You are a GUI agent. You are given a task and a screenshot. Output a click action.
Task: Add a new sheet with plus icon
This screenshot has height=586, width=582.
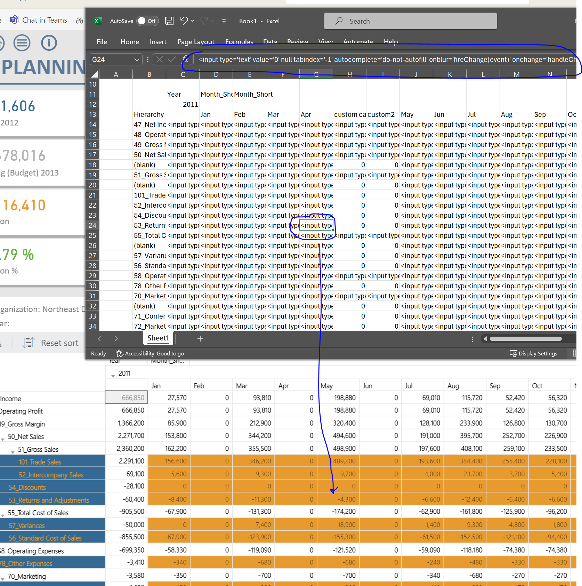200,339
